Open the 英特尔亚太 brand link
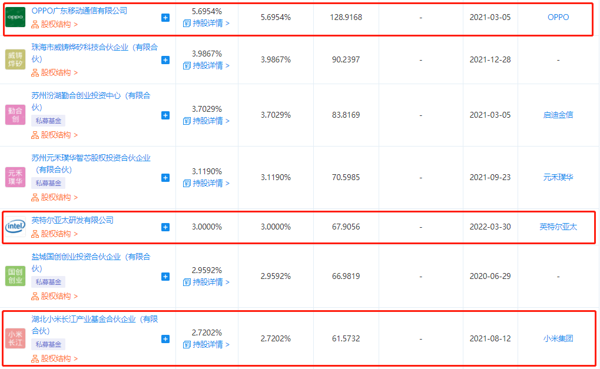Image resolution: width=600 pixels, height=369 pixels. click(x=558, y=227)
